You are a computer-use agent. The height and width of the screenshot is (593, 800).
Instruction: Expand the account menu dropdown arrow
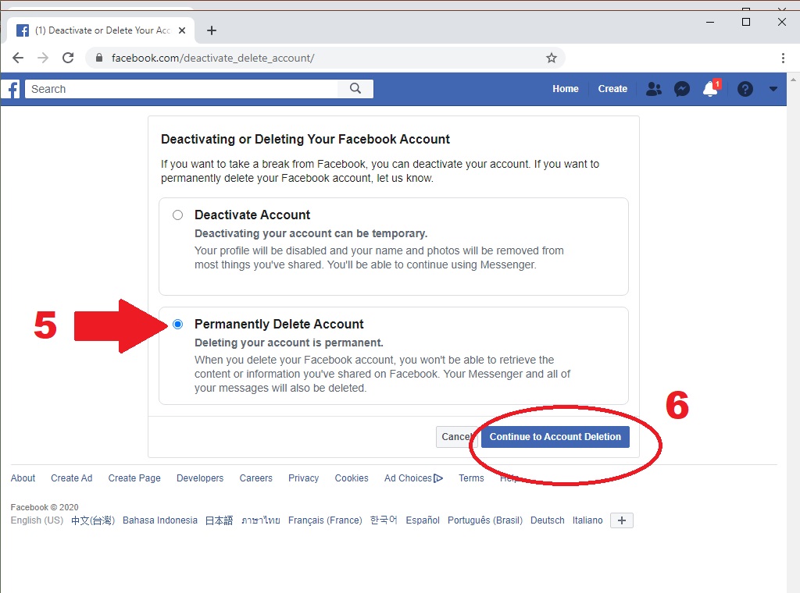tap(773, 89)
